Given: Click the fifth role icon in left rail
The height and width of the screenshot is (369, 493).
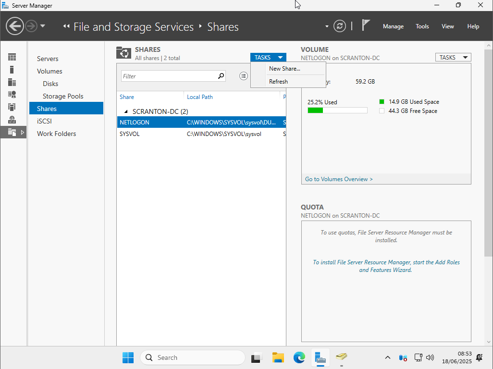Looking at the screenshot, I should point(12,107).
